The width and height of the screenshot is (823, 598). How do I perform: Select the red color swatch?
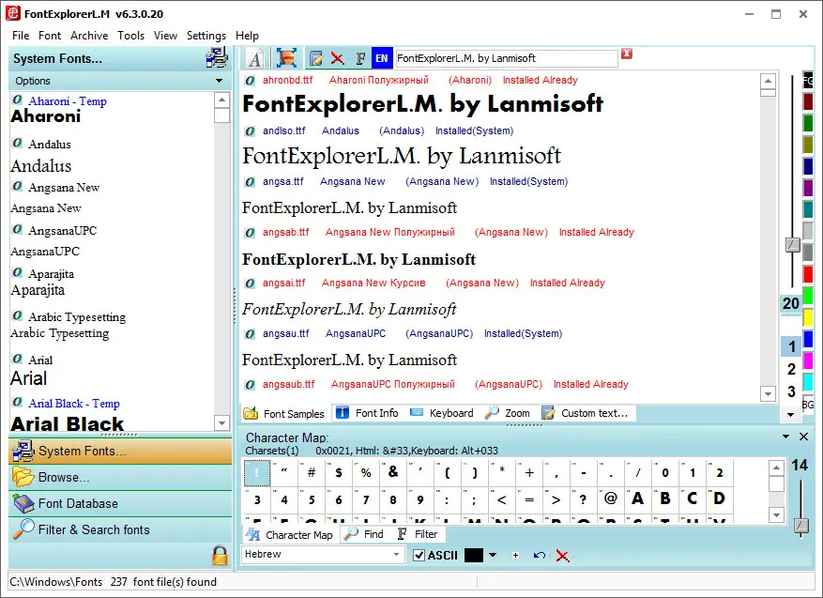(x=808, y=274)
